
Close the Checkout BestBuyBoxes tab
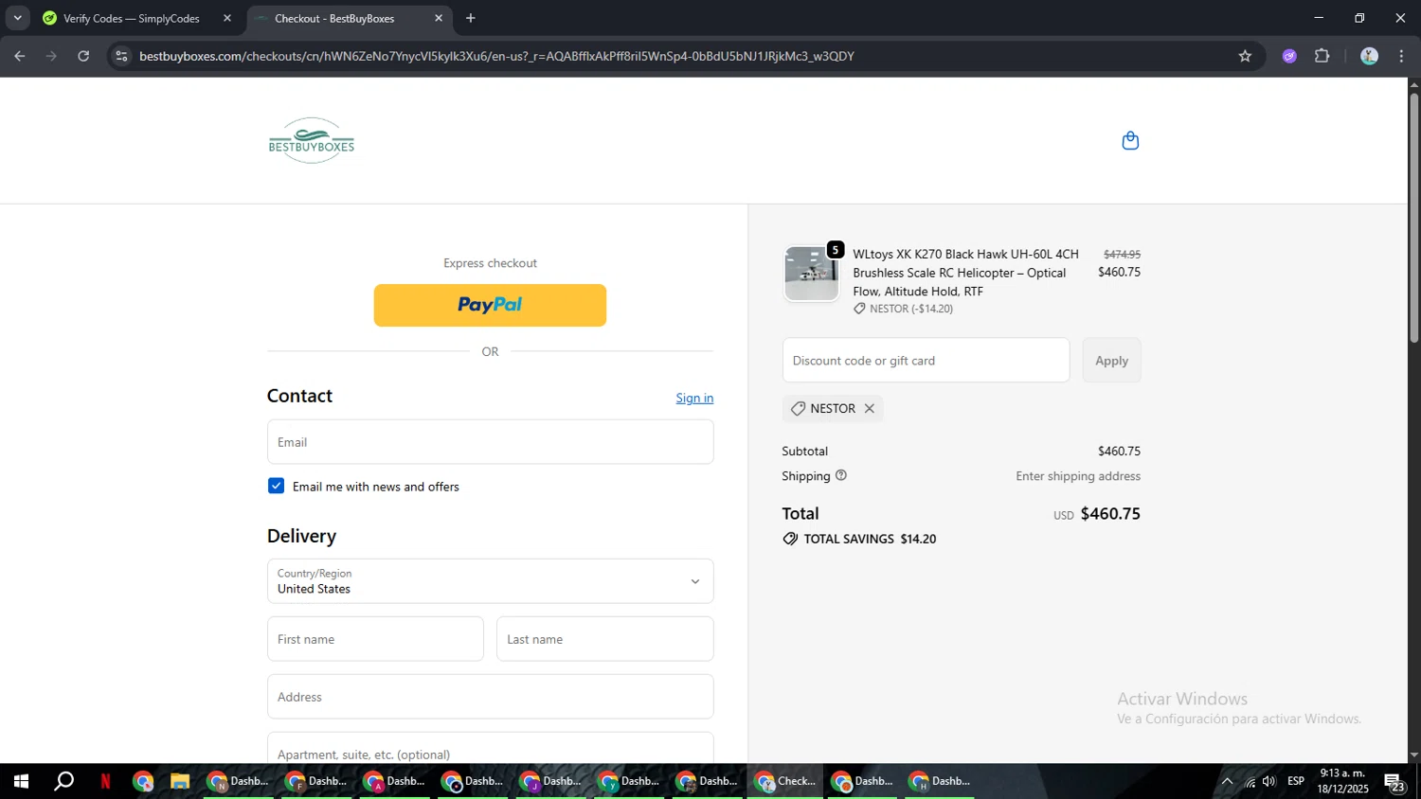pyautogui.click(x=439, y=18)
